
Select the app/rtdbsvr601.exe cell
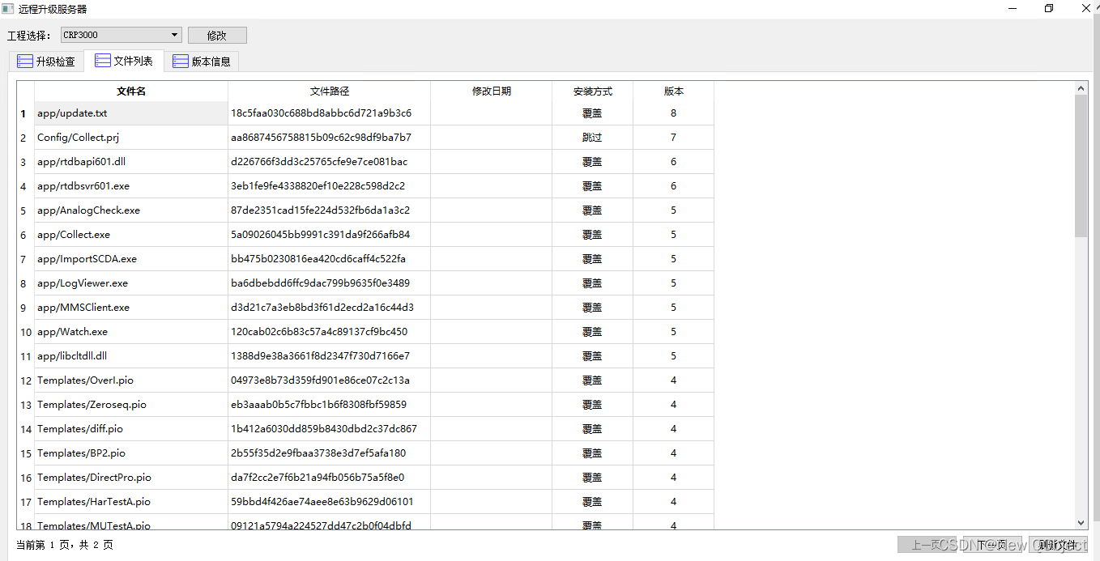(131, 186)
